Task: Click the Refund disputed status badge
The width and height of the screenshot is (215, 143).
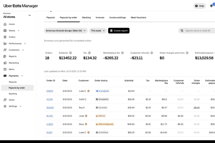Action: pyautogui.click(x=105, y=124)
